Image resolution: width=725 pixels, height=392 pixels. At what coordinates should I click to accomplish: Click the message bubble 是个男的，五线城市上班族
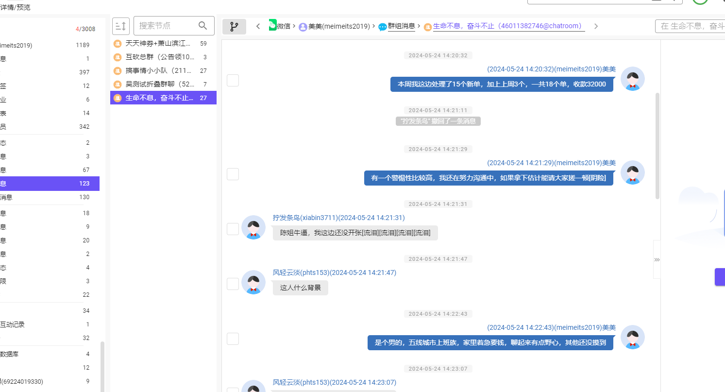490,342
